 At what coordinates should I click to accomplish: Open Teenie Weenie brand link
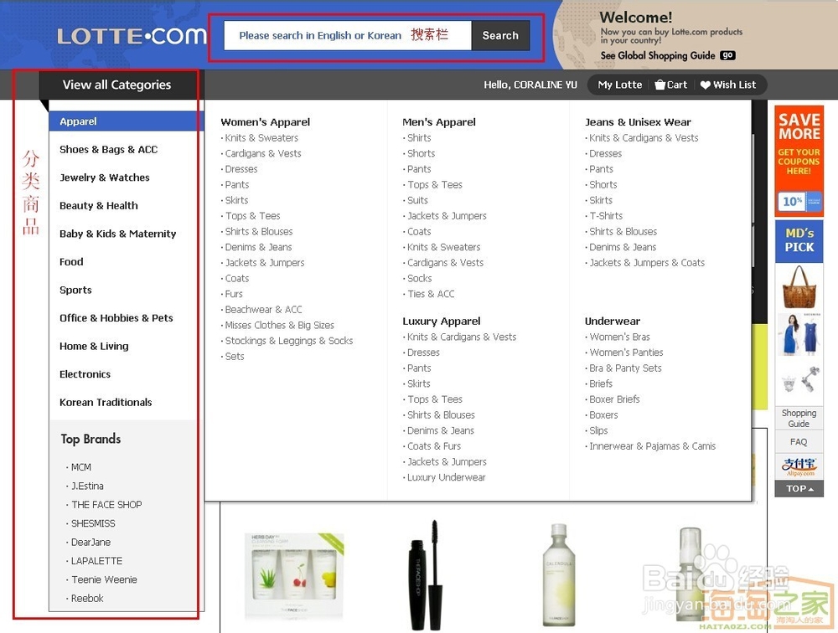pyautogui.click(x=104, y=579)
